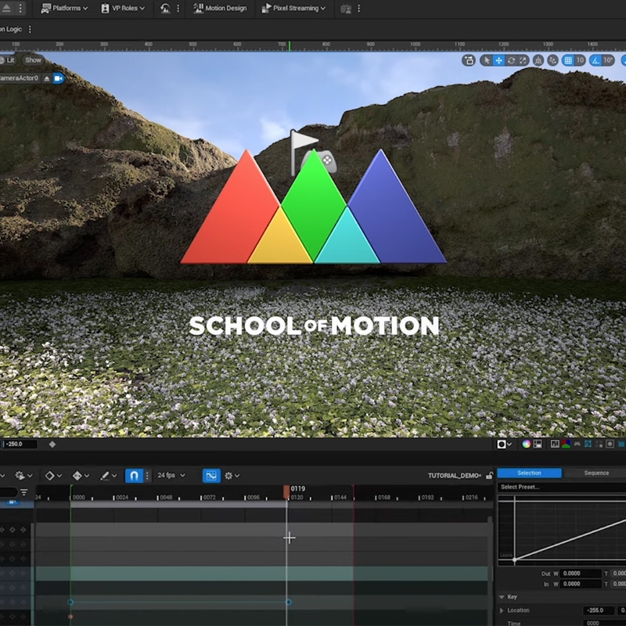Click the sequencer track search box

coord(9,492)
